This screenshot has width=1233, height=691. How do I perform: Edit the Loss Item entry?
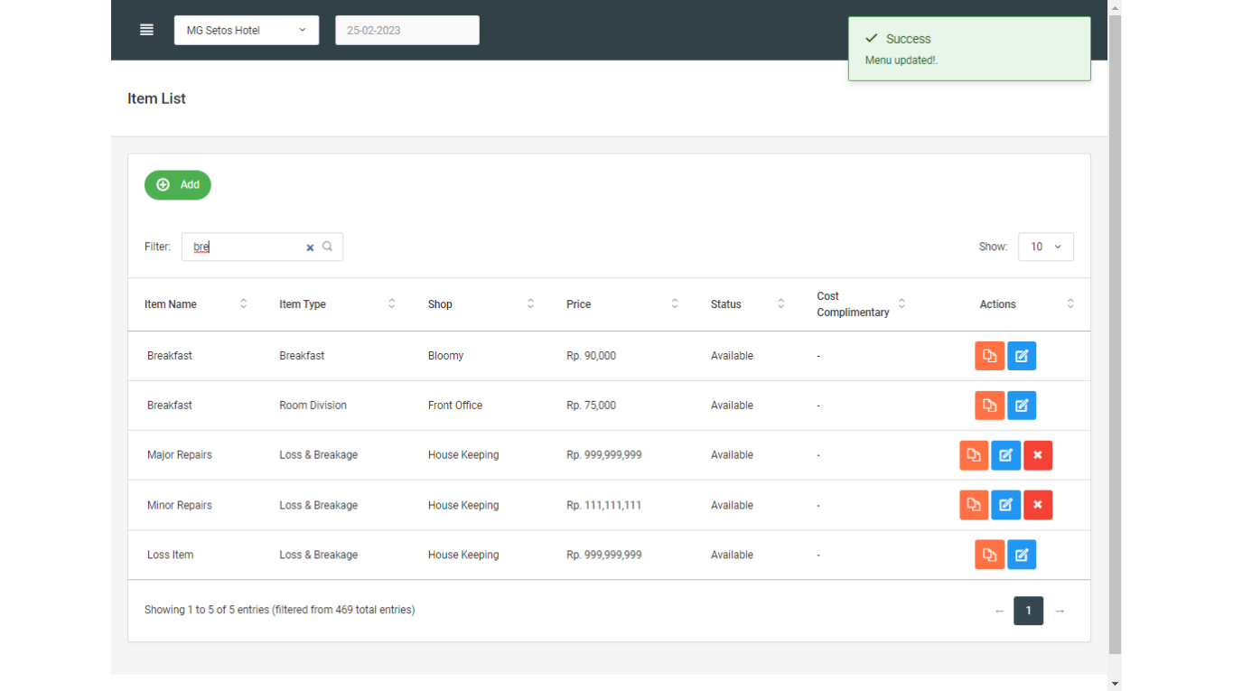(1022, 555)
